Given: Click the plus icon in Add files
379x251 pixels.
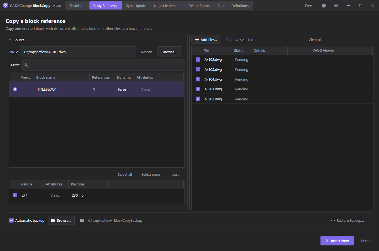Looking at the screenshot, I should [x=197, y=40].
